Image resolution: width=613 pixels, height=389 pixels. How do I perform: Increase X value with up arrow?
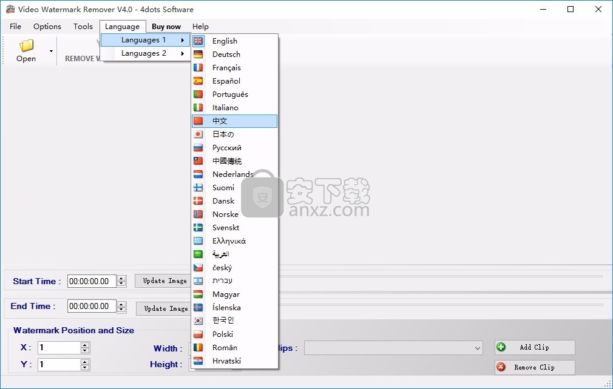tap(85, 345)
